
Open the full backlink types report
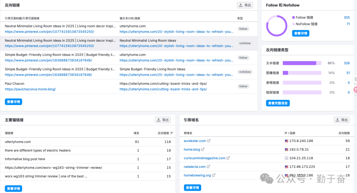[278, 103]
